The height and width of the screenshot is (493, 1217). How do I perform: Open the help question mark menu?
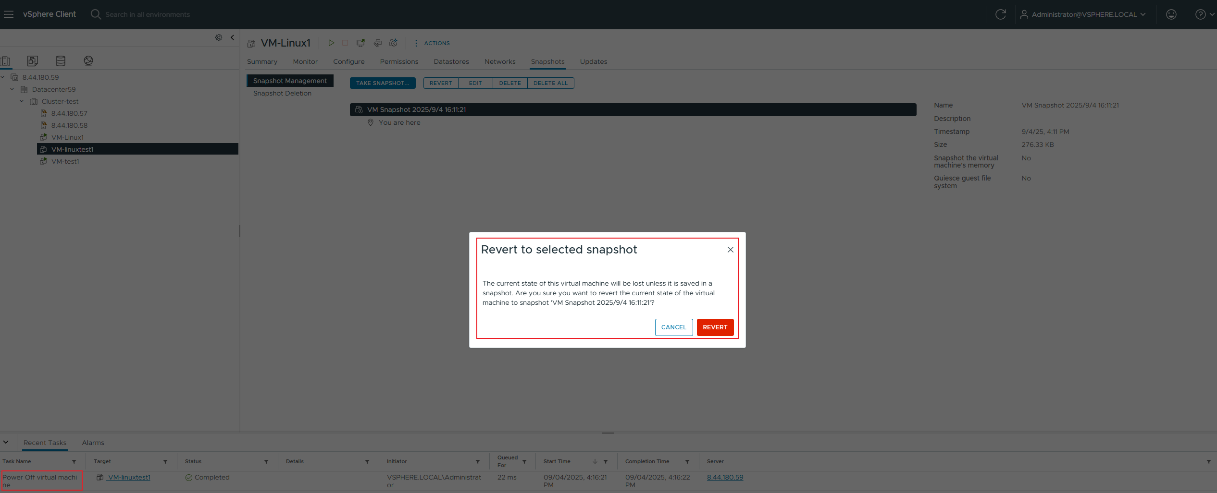pos(1204,14)
